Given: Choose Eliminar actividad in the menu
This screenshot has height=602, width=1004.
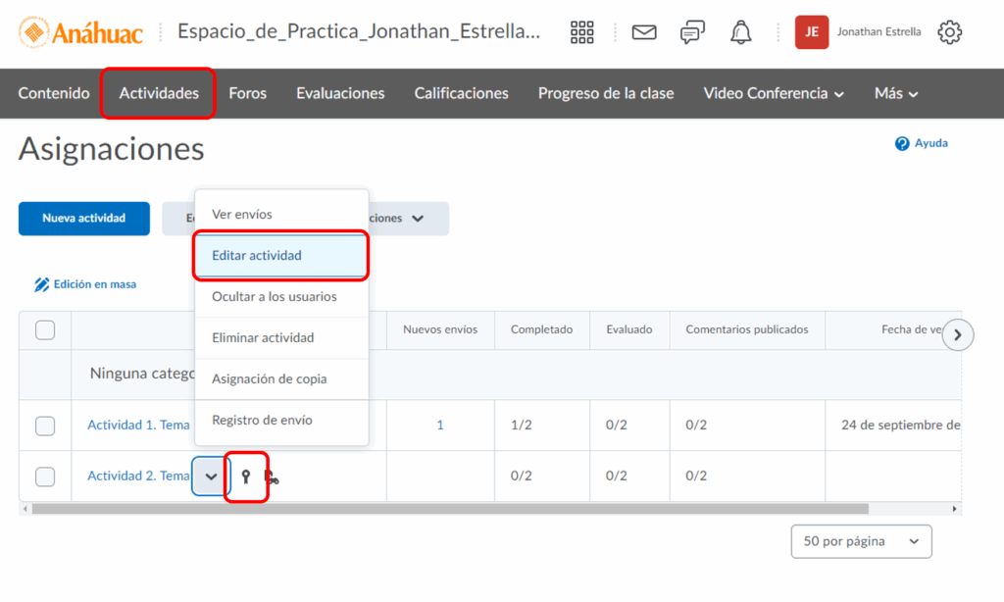Looking at the screenshot, I should click(263, 337).
